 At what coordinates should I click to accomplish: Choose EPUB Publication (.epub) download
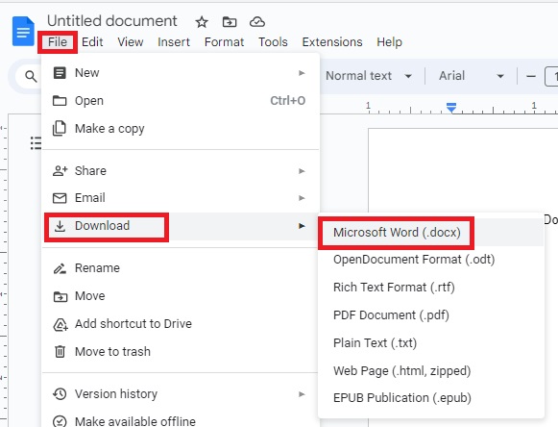point(431,398)
